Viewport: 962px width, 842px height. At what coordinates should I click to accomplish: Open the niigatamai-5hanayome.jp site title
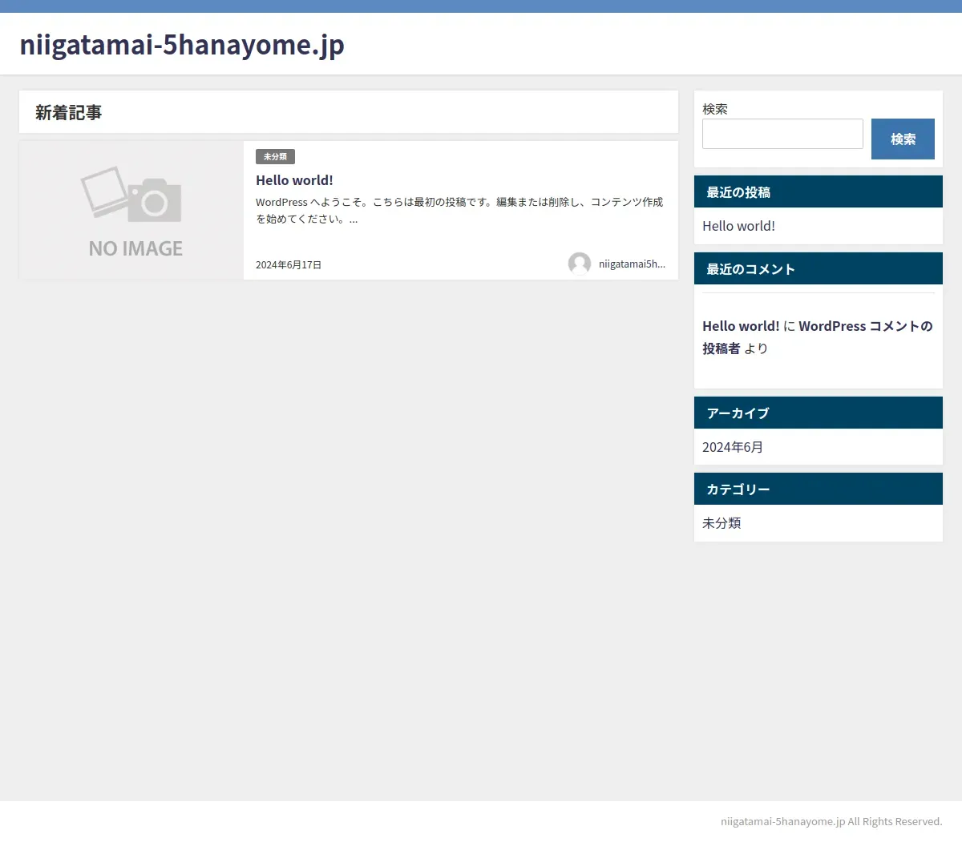[x=182, y=45]
